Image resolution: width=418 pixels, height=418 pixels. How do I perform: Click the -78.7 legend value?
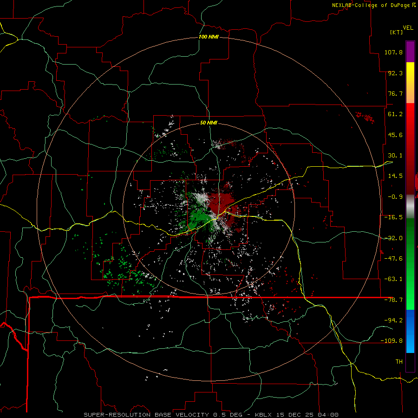(x=393, y=300)
